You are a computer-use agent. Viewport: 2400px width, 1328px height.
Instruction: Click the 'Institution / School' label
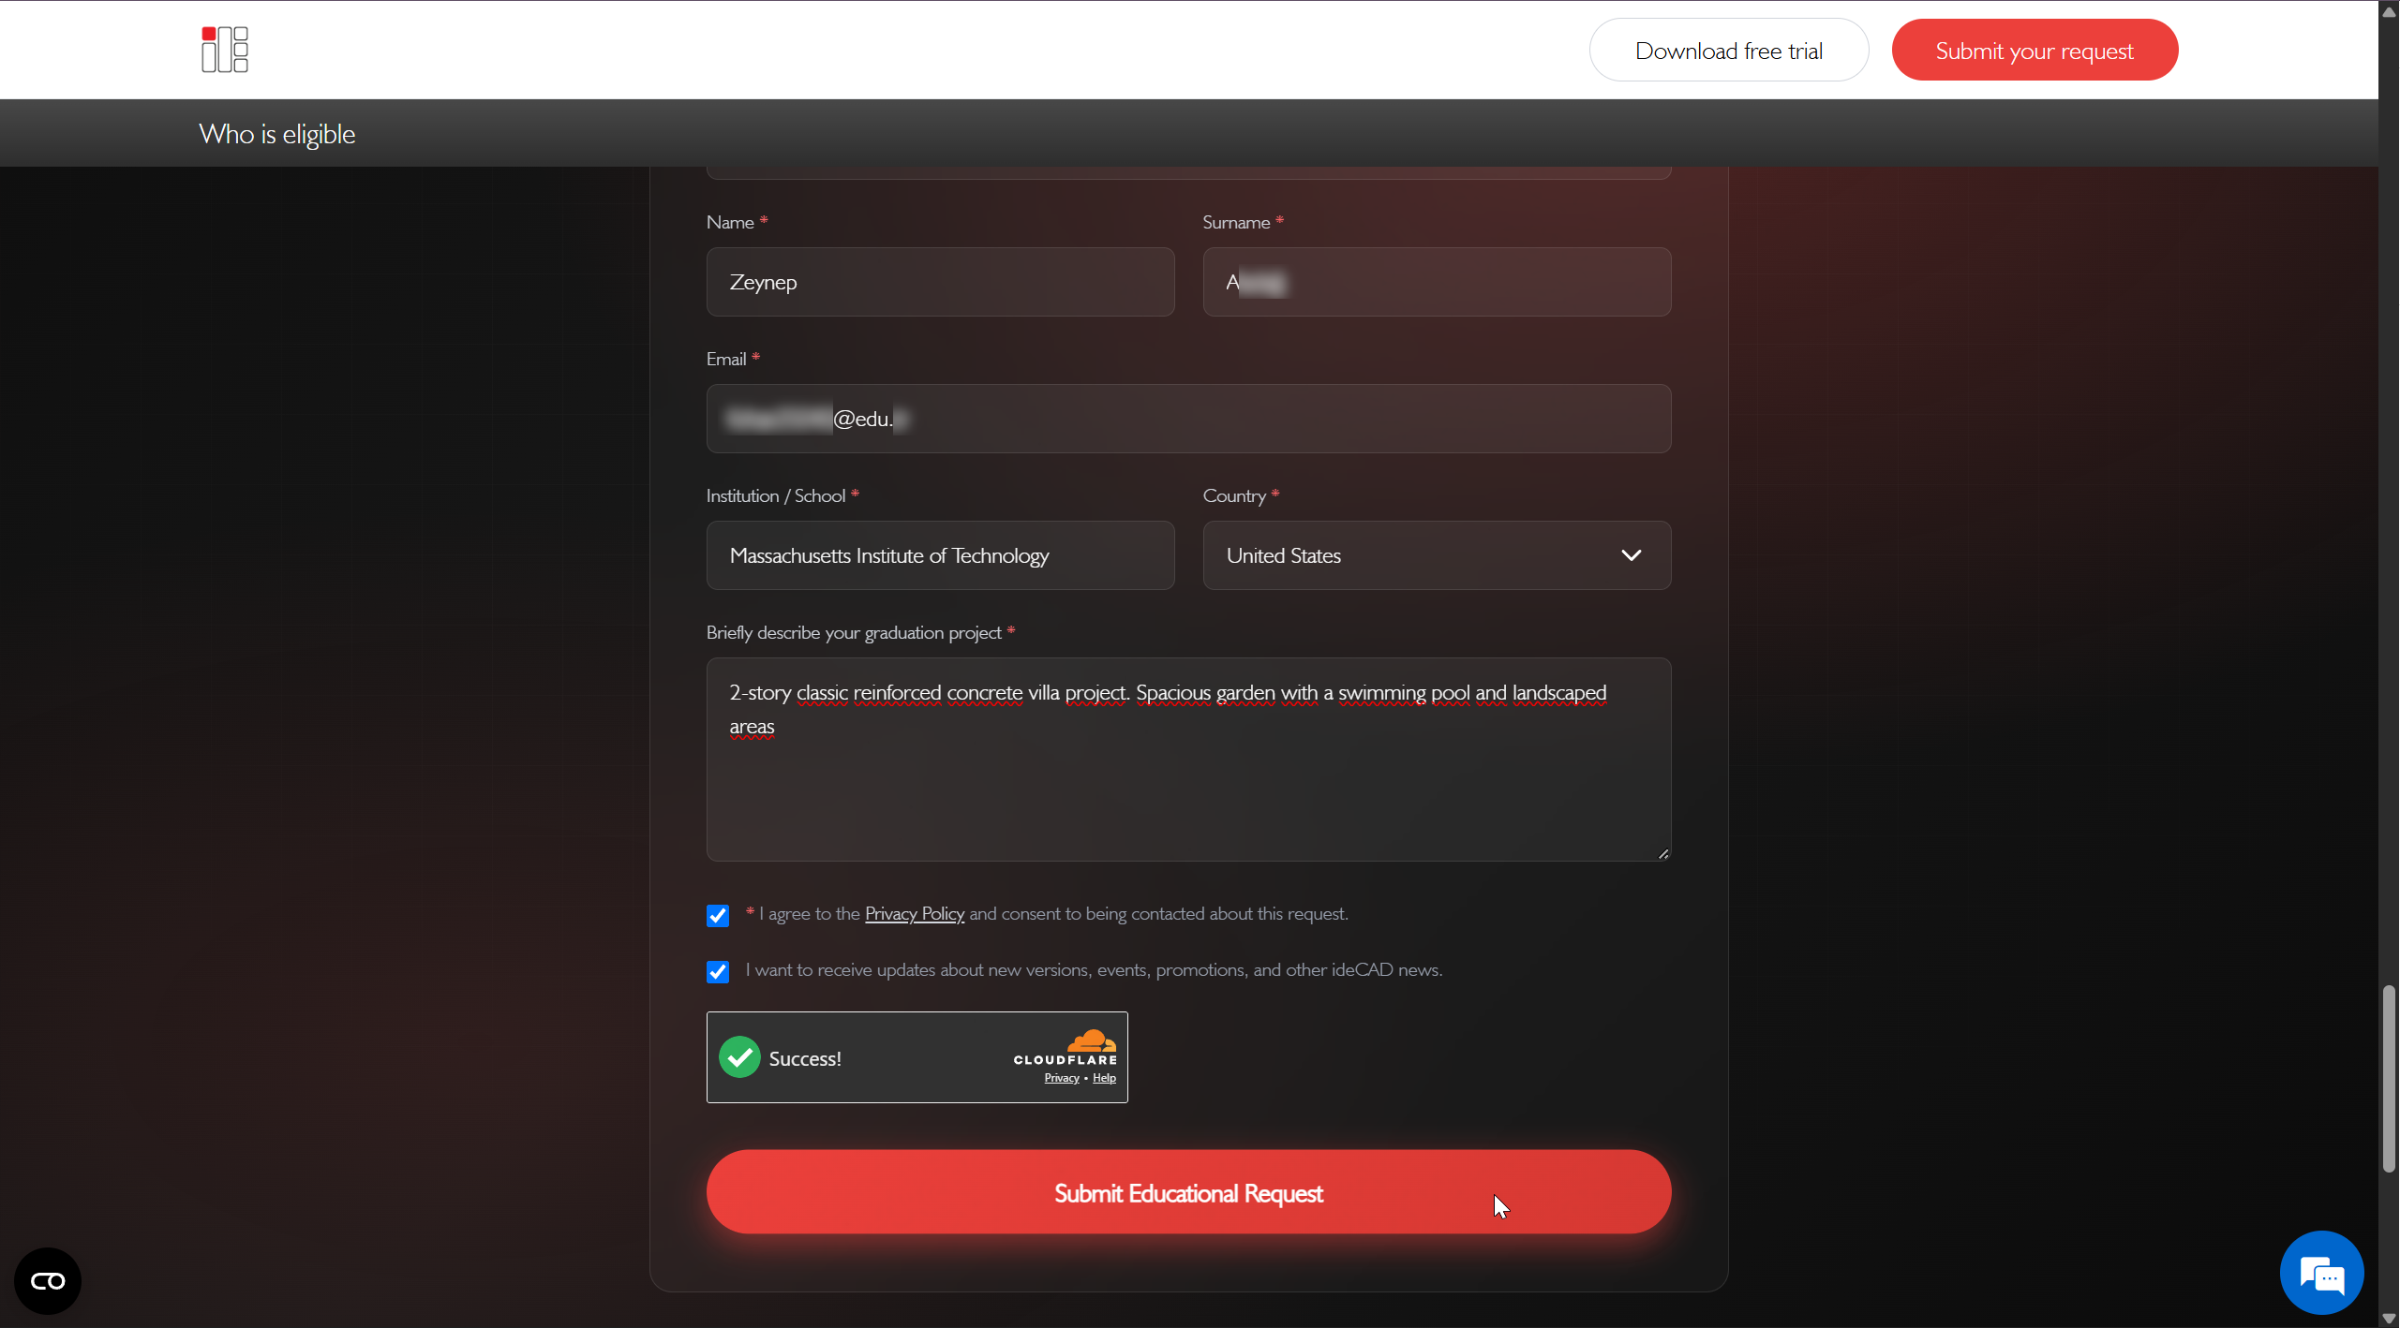tap(776, 495)
